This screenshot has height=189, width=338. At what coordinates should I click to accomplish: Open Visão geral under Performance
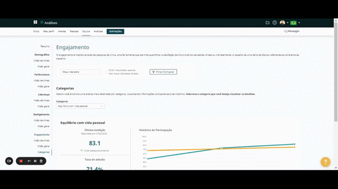(44, 86)
